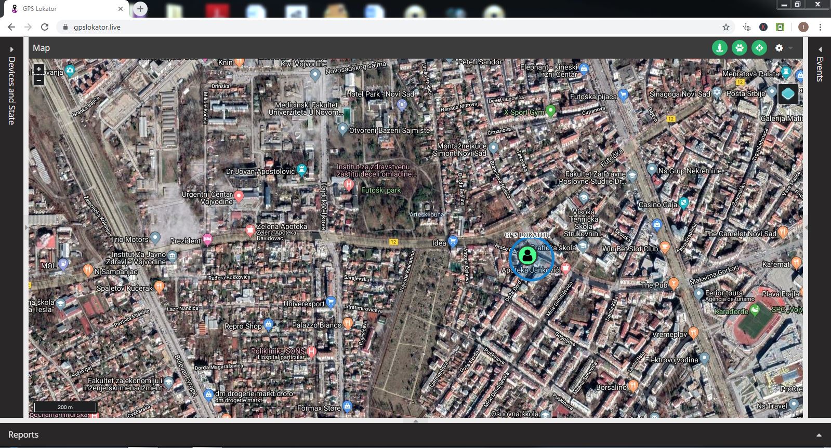Click the Borsalino restaurant pin
The image size is (831, 448).
click(x=633, y=386)
